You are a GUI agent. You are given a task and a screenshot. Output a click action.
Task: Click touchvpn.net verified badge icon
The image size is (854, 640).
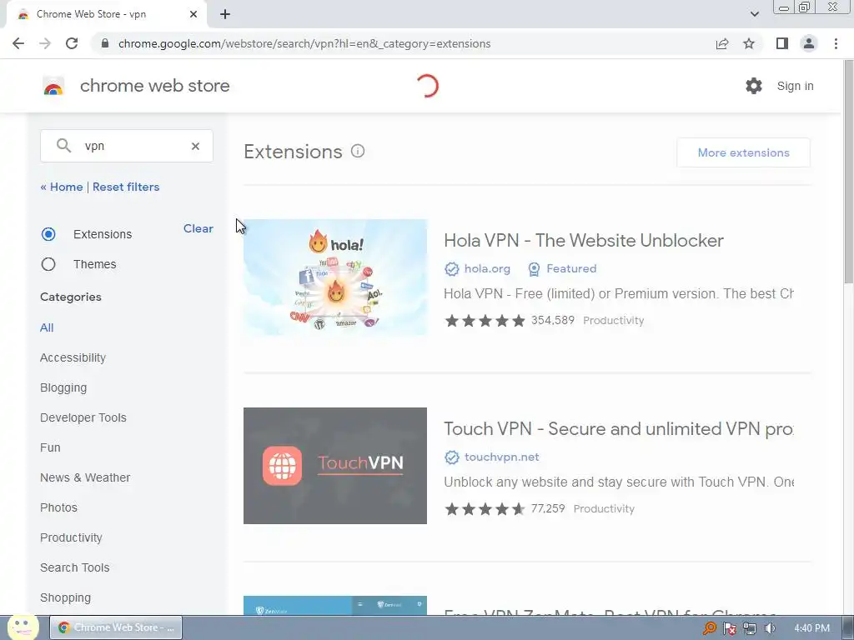(451, 457)
